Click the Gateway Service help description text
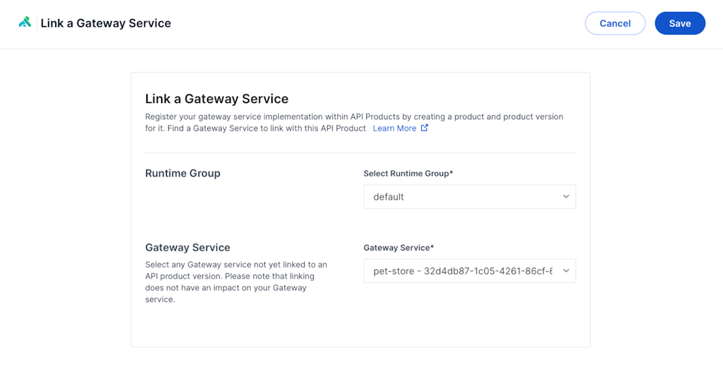 [236, 282]
